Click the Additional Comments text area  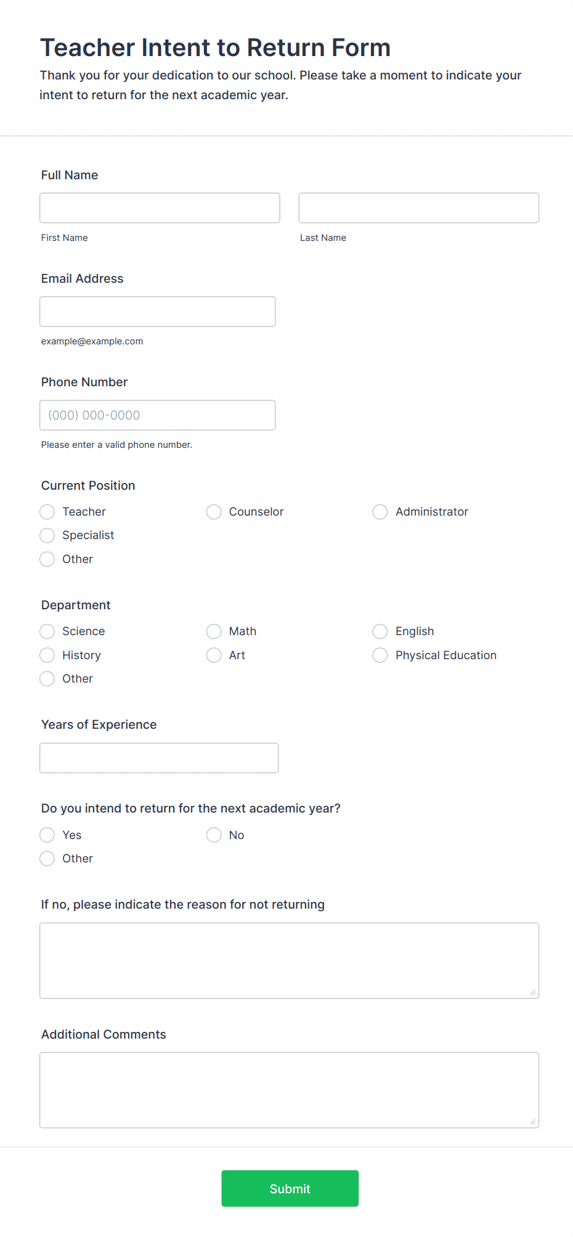290,1089
